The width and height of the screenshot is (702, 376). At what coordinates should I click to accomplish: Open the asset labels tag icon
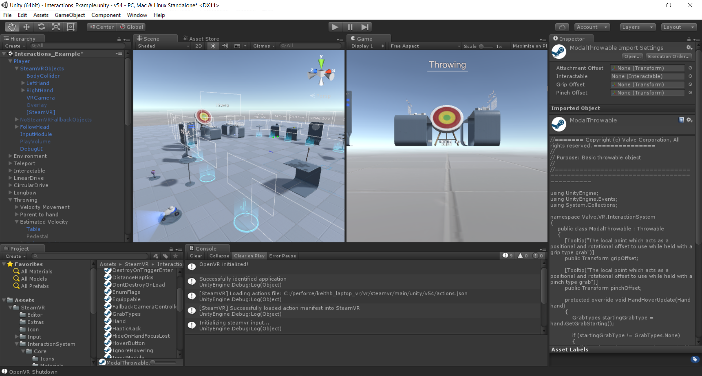[695, 360]
